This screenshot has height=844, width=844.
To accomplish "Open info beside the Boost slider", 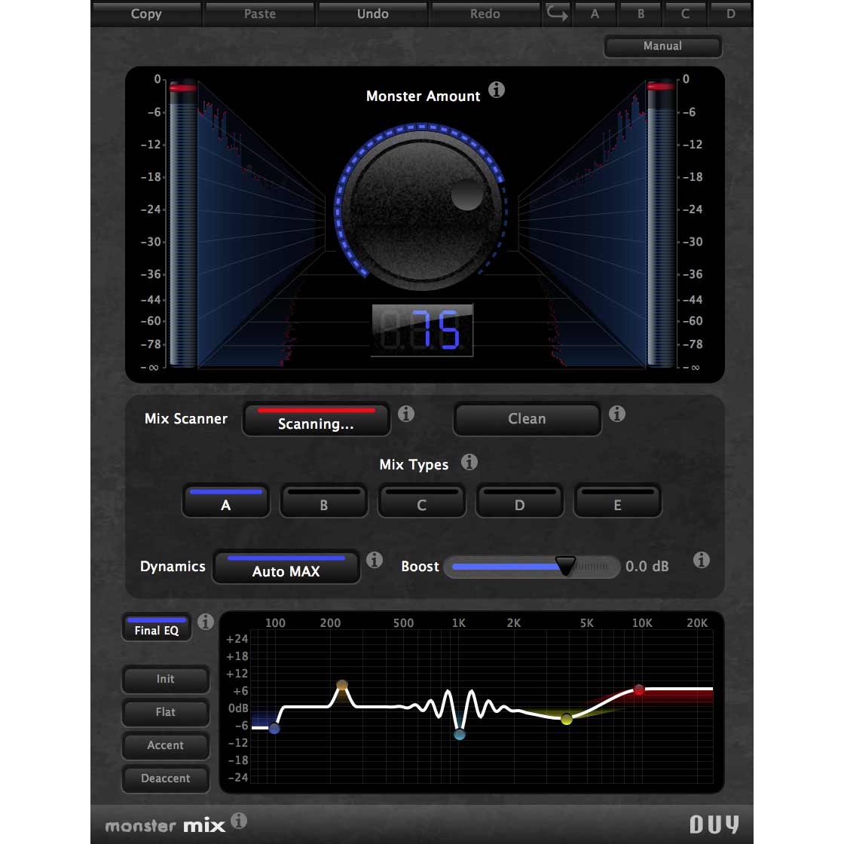I will click(702, 561).
